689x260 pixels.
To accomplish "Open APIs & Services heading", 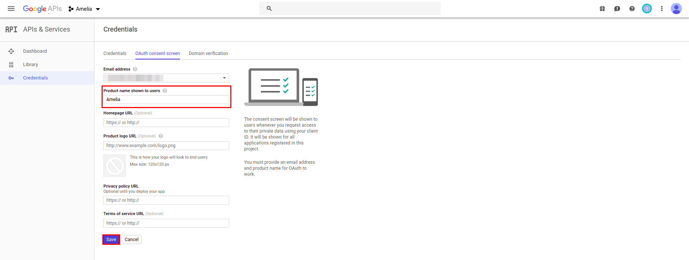I will (47, 29).
